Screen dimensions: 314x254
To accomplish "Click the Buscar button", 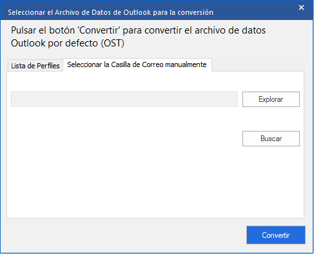I will (271, 139).
